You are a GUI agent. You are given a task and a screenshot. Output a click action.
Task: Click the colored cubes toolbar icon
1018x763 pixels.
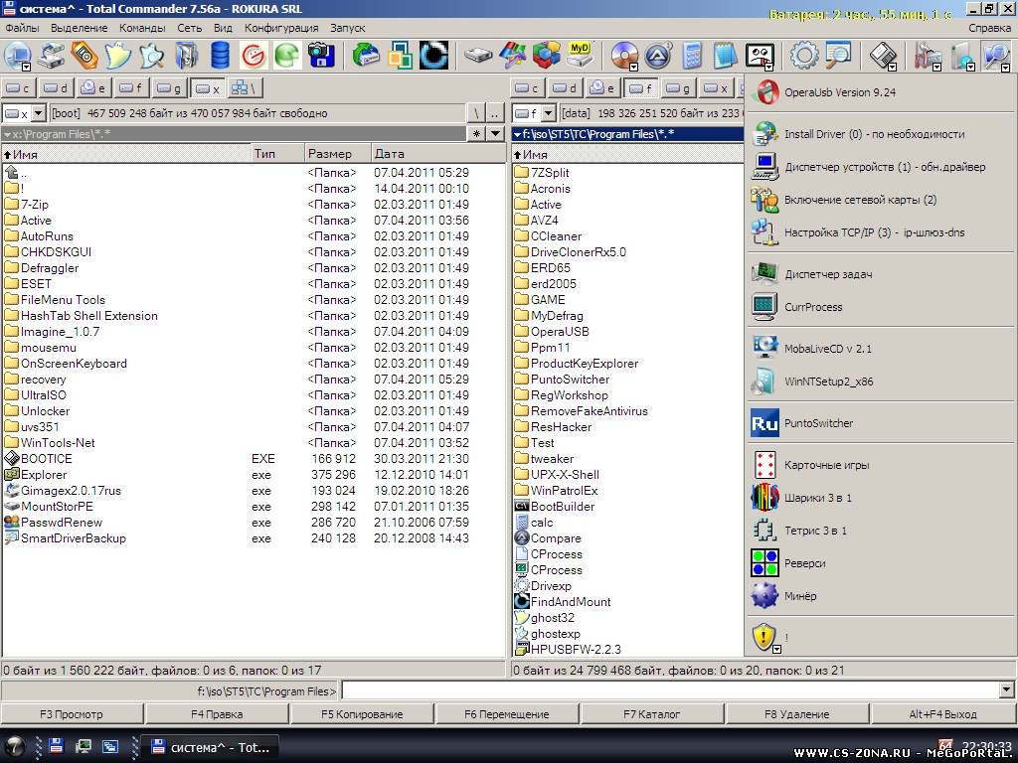point(546,56)
